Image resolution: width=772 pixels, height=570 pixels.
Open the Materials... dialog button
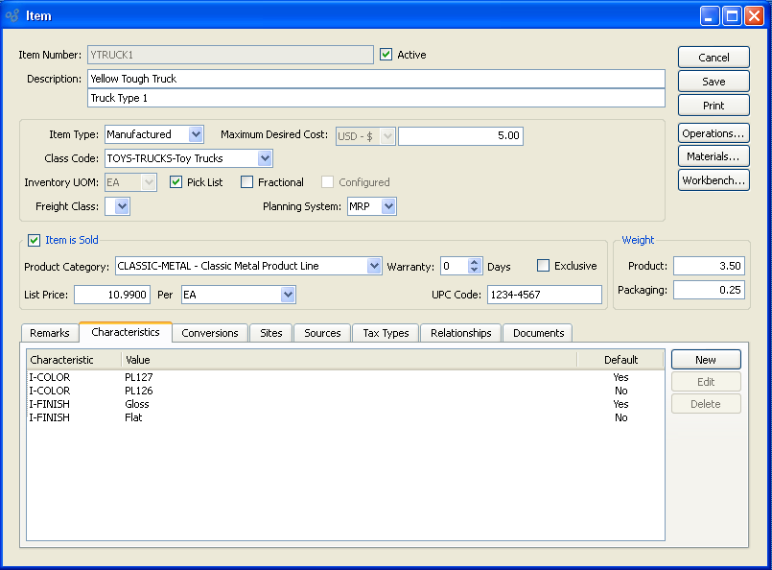pyautogui.click(x=714, y=156)
